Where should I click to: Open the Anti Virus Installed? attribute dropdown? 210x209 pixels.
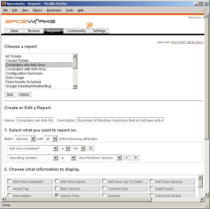33,148
